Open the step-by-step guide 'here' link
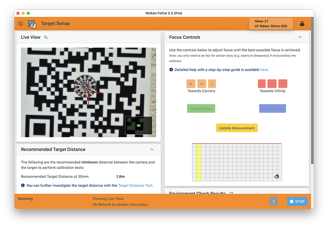Screen dimensions: 328x228 [264, 69]
